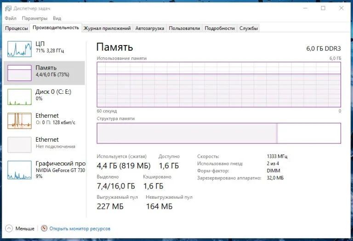
Task: Select the active Ethernet graph with 128 кбит/с
Action: point(19,120)
